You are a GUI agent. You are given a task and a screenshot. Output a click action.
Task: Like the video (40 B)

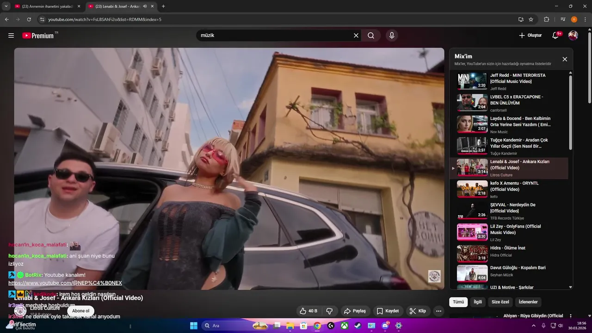[x=308, y=311]
